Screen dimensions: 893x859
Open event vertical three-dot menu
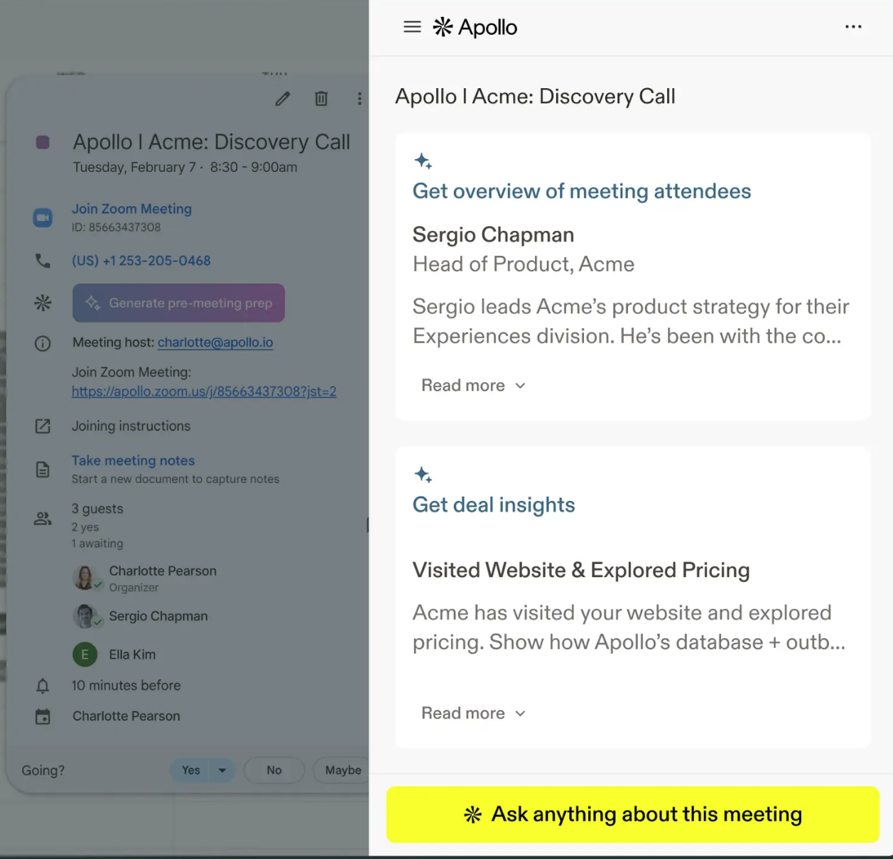coord(359,99)
